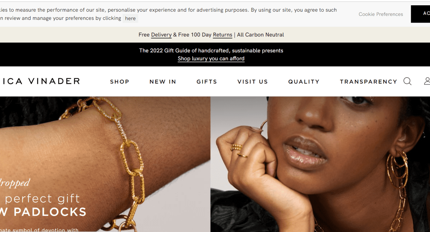430x232 pixels.
Task: Open the GIFTS menu item
Action: click(x=207, y=82)
